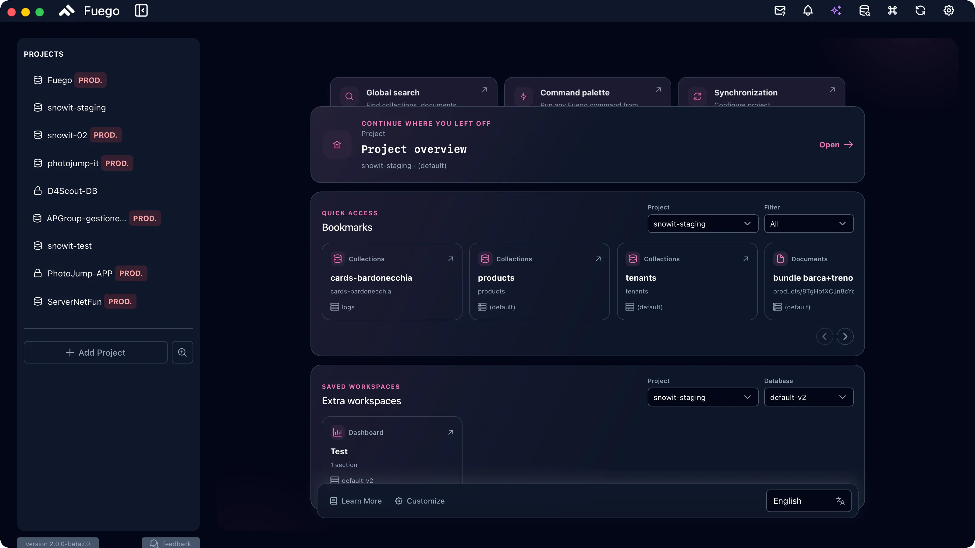This screenshot has height=548, width=975.
Task: Click the PROD. badge next to ServerNetFun
Action: coord(120,301)
